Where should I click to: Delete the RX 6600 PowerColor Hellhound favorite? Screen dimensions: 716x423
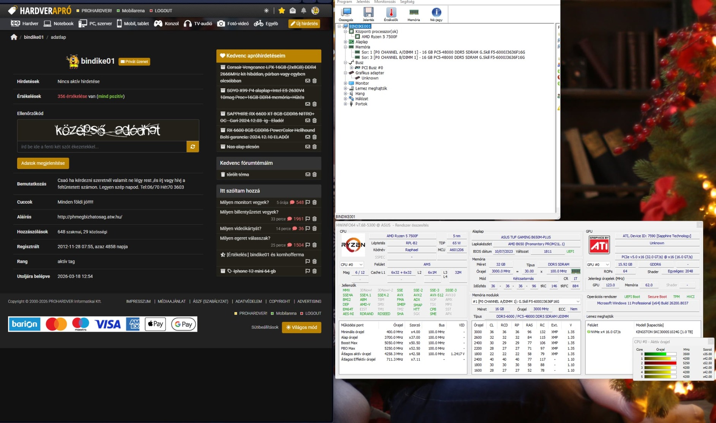[x=315, y=137]
